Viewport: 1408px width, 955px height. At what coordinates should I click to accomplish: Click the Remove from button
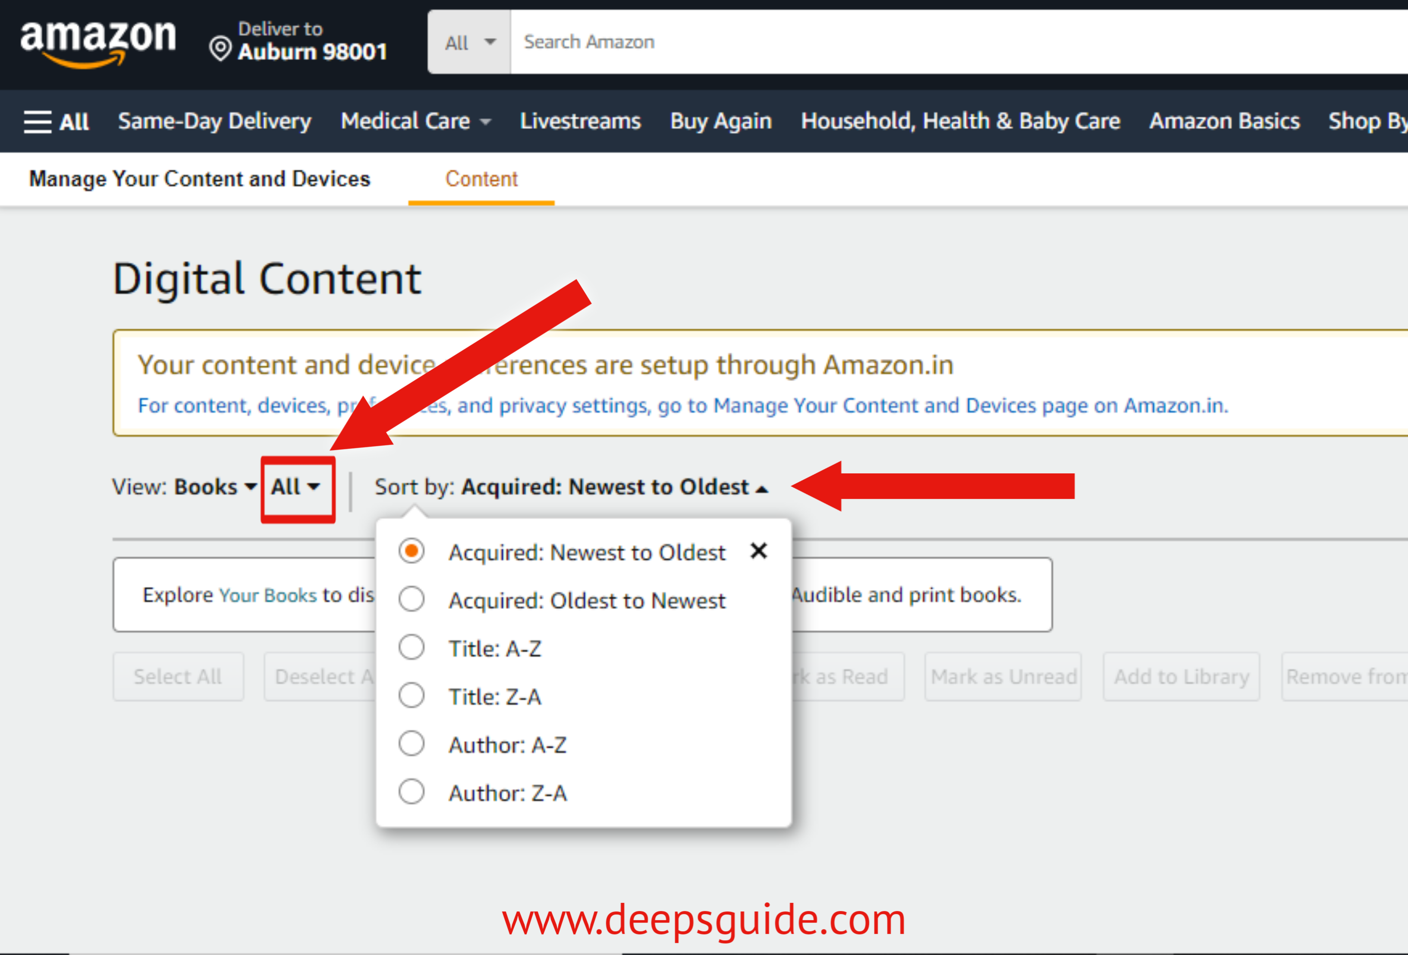coord(1345,676)
